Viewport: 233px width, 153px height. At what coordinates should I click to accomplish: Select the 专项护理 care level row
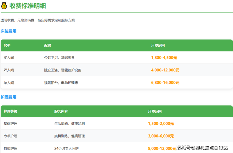tap(10, 136)
